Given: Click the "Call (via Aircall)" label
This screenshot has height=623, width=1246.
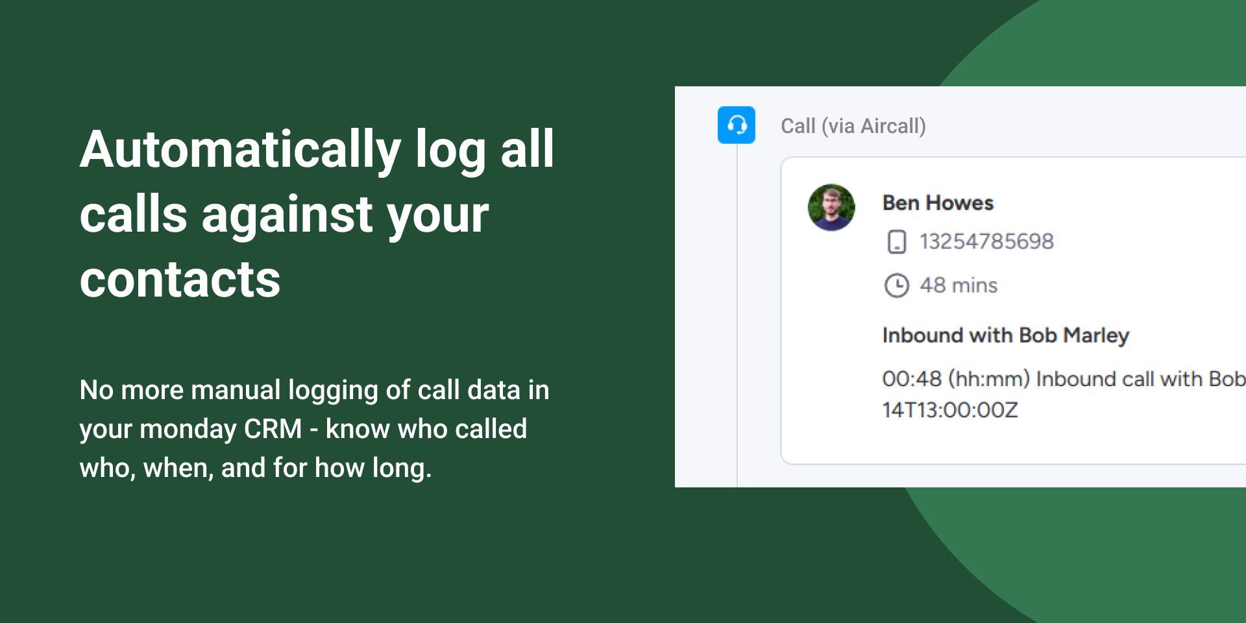Looking at the screenshot, I should [853, 126].
